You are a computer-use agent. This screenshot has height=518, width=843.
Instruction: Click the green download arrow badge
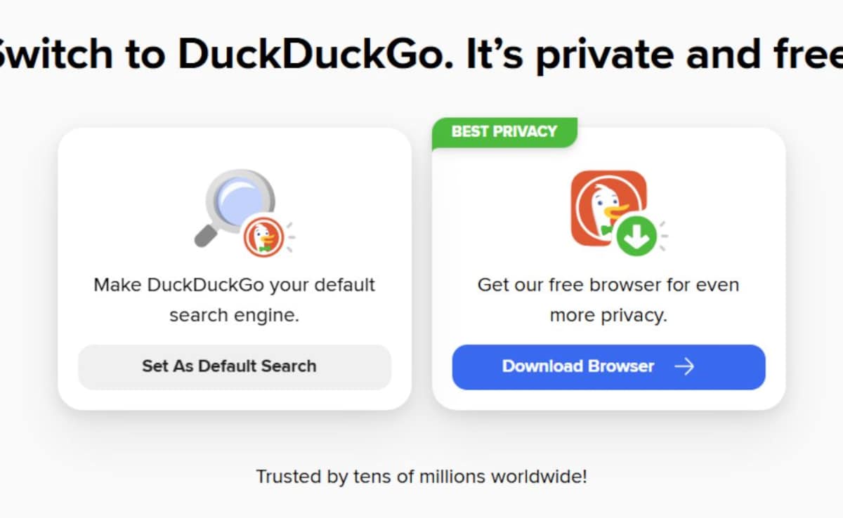click(636, 237)
